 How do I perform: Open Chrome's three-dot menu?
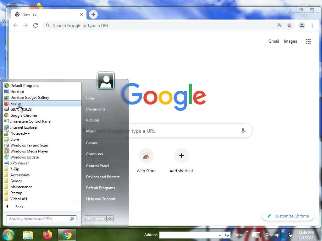click(x=312, y=25)
